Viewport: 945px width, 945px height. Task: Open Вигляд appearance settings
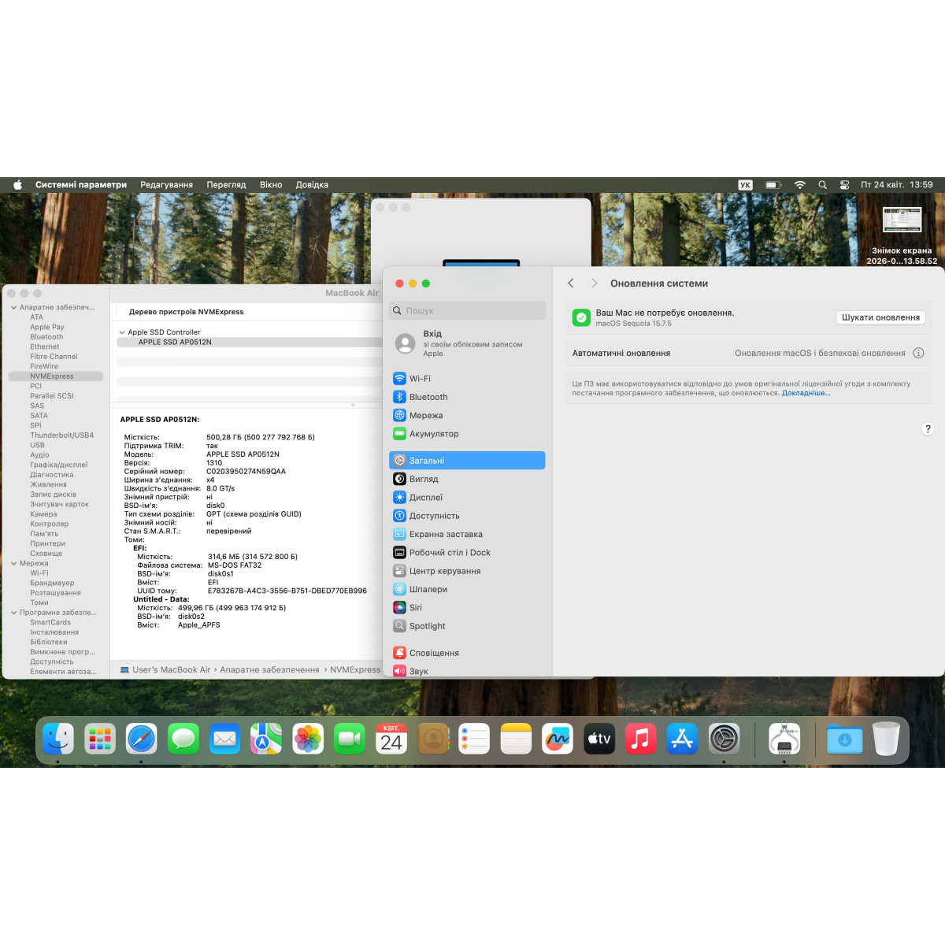click(x=467, y=479)
